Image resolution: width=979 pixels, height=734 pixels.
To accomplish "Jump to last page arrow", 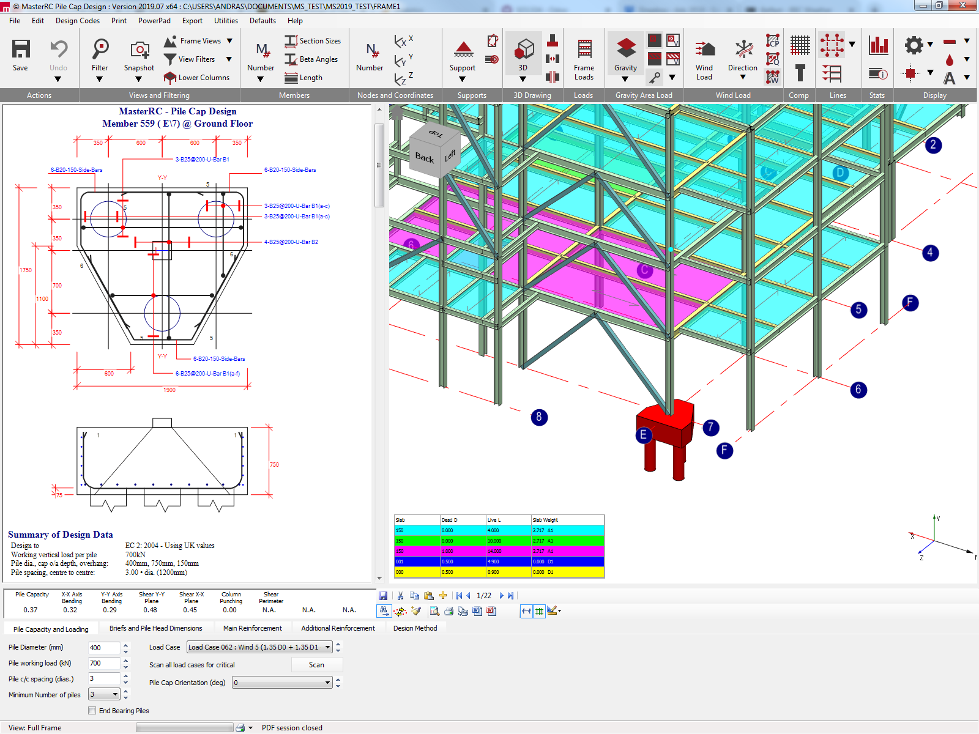I will 511,596.
